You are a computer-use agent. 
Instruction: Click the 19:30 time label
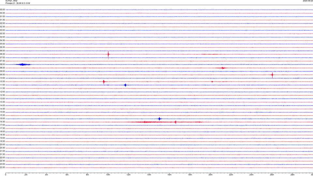(x=2, y=141)
